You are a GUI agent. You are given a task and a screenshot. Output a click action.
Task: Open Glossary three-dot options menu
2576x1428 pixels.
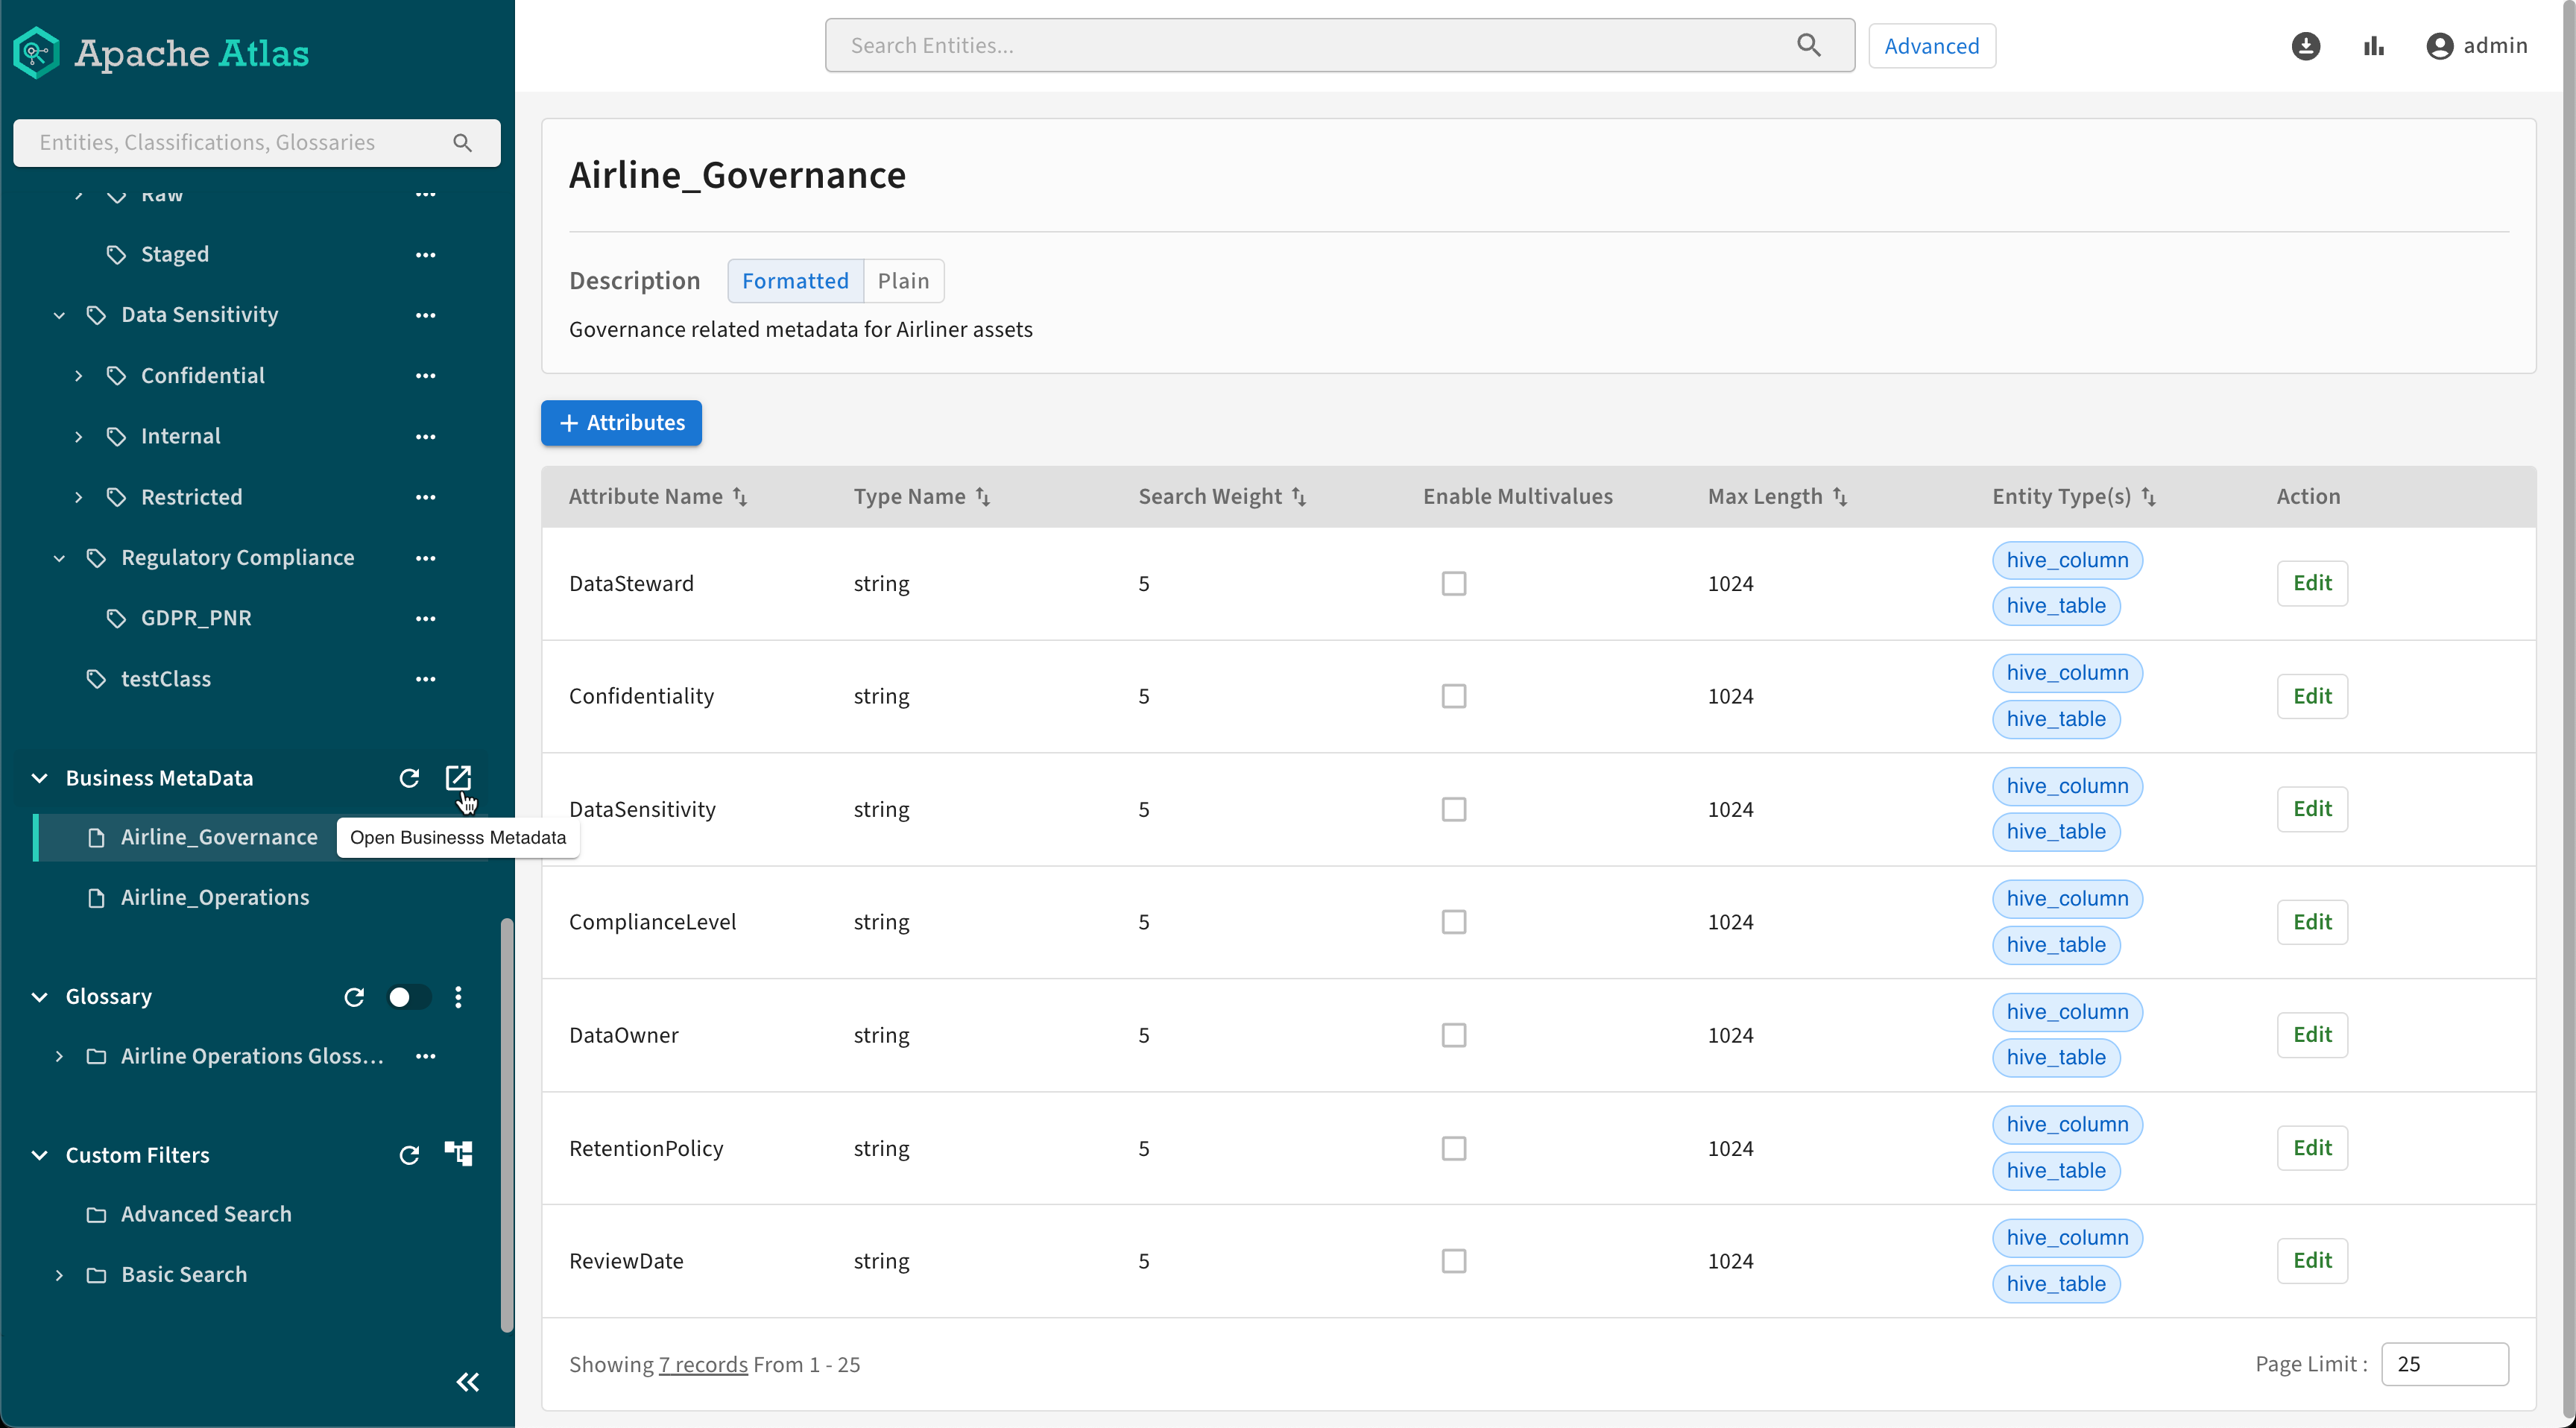coord(458,997)
